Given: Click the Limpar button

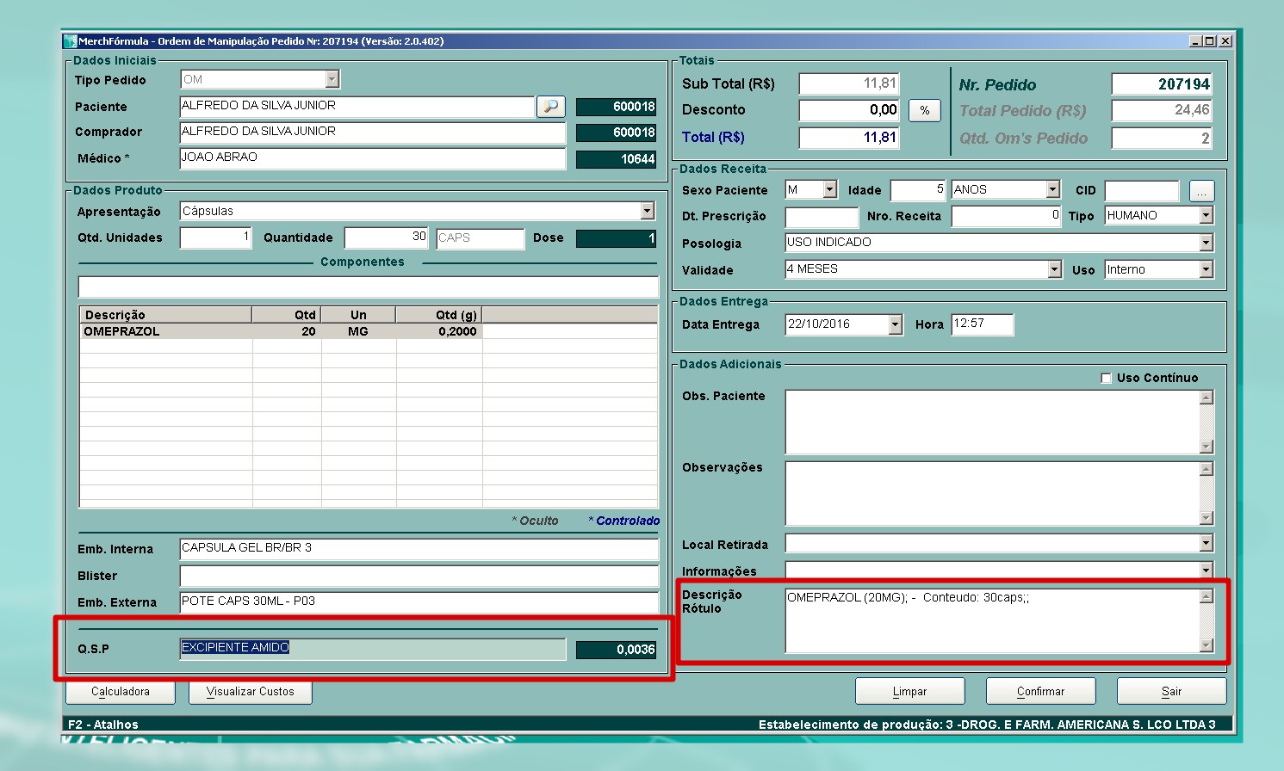Looking at the screenshot, I should [x=909, y=691].
